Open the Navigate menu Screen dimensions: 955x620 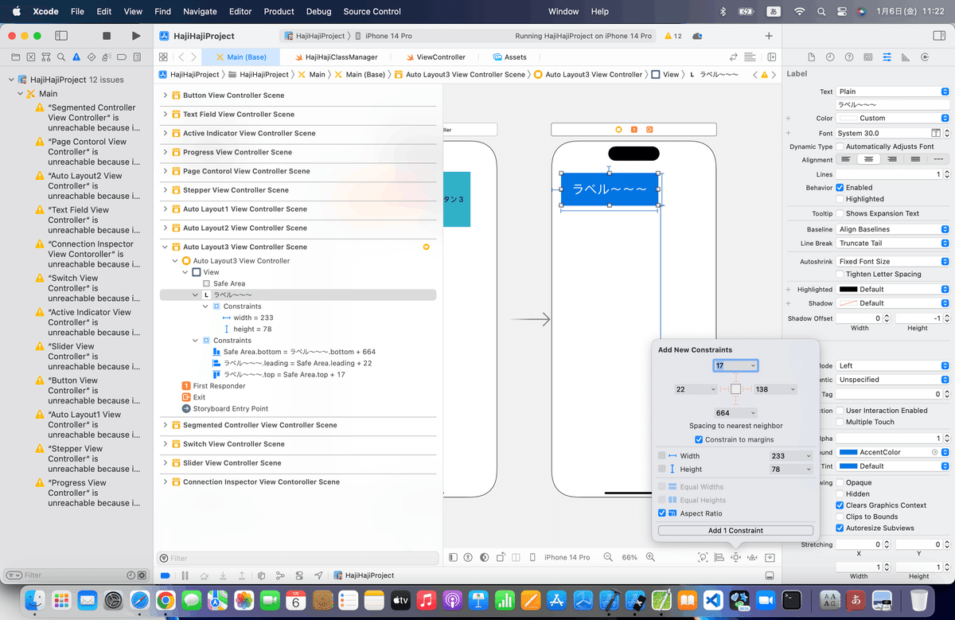[x=200, y=12]
